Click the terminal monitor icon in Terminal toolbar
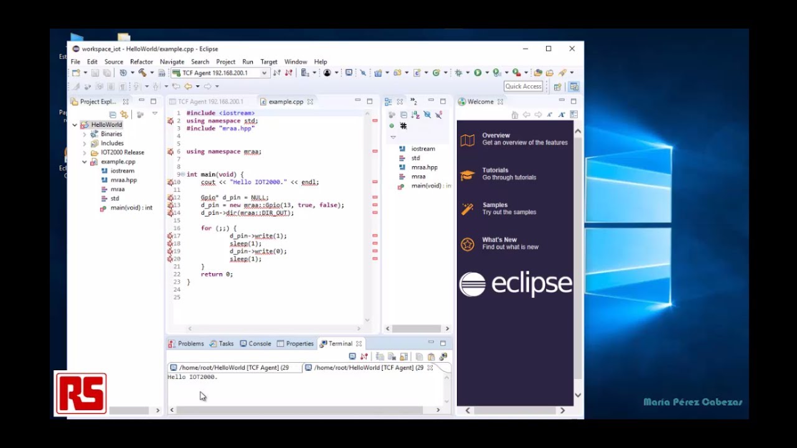This screenshot has width=797, height=448. (352, 357)
